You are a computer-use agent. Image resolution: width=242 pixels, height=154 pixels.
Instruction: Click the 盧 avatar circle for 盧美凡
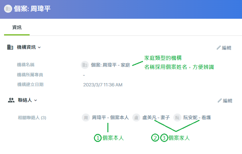[x=136, y=118]
